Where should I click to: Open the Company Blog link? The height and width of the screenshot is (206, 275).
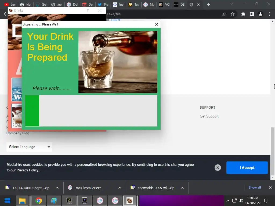(x=18, y=133)
